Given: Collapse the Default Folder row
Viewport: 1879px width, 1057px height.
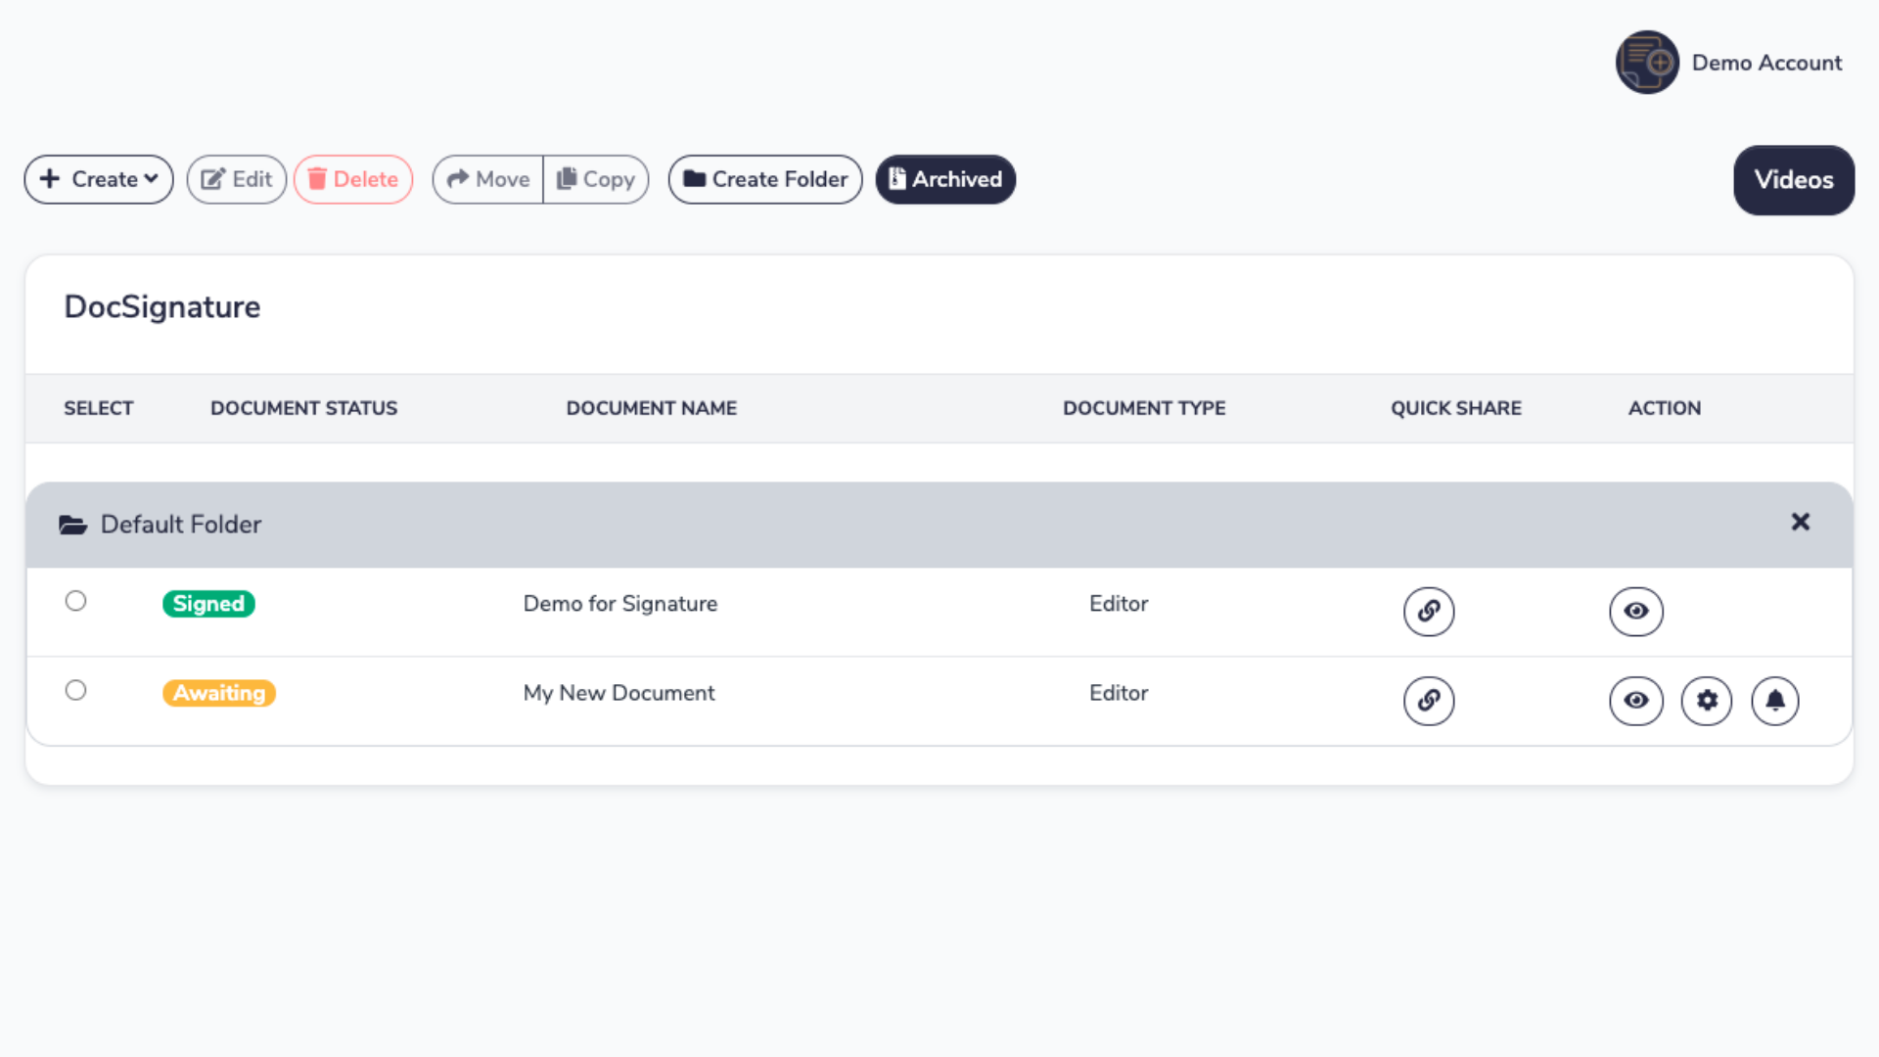Looking at the screenshot, I should click(181, 525).
